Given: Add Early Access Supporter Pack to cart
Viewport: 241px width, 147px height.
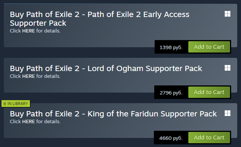Looking at the screenshot, I should (x=209, y=47).
